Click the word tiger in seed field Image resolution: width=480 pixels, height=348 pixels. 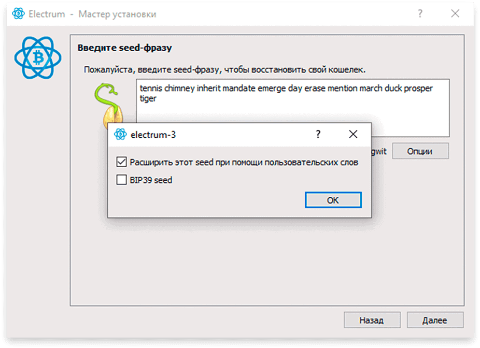[148, 98]
